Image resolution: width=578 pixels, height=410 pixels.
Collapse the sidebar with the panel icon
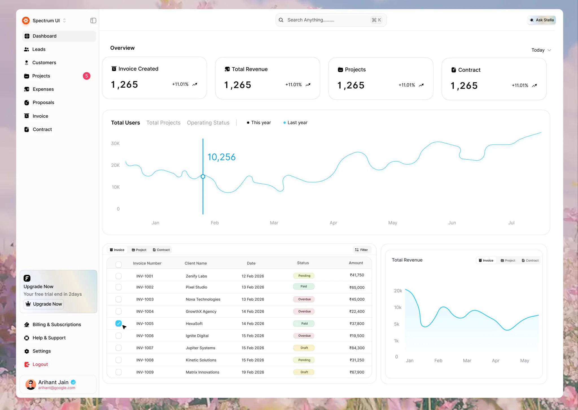click(93, 21)
